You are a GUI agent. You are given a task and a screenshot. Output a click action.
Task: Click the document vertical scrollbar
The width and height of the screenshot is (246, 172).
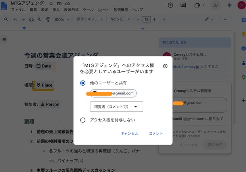coord(234,78)
